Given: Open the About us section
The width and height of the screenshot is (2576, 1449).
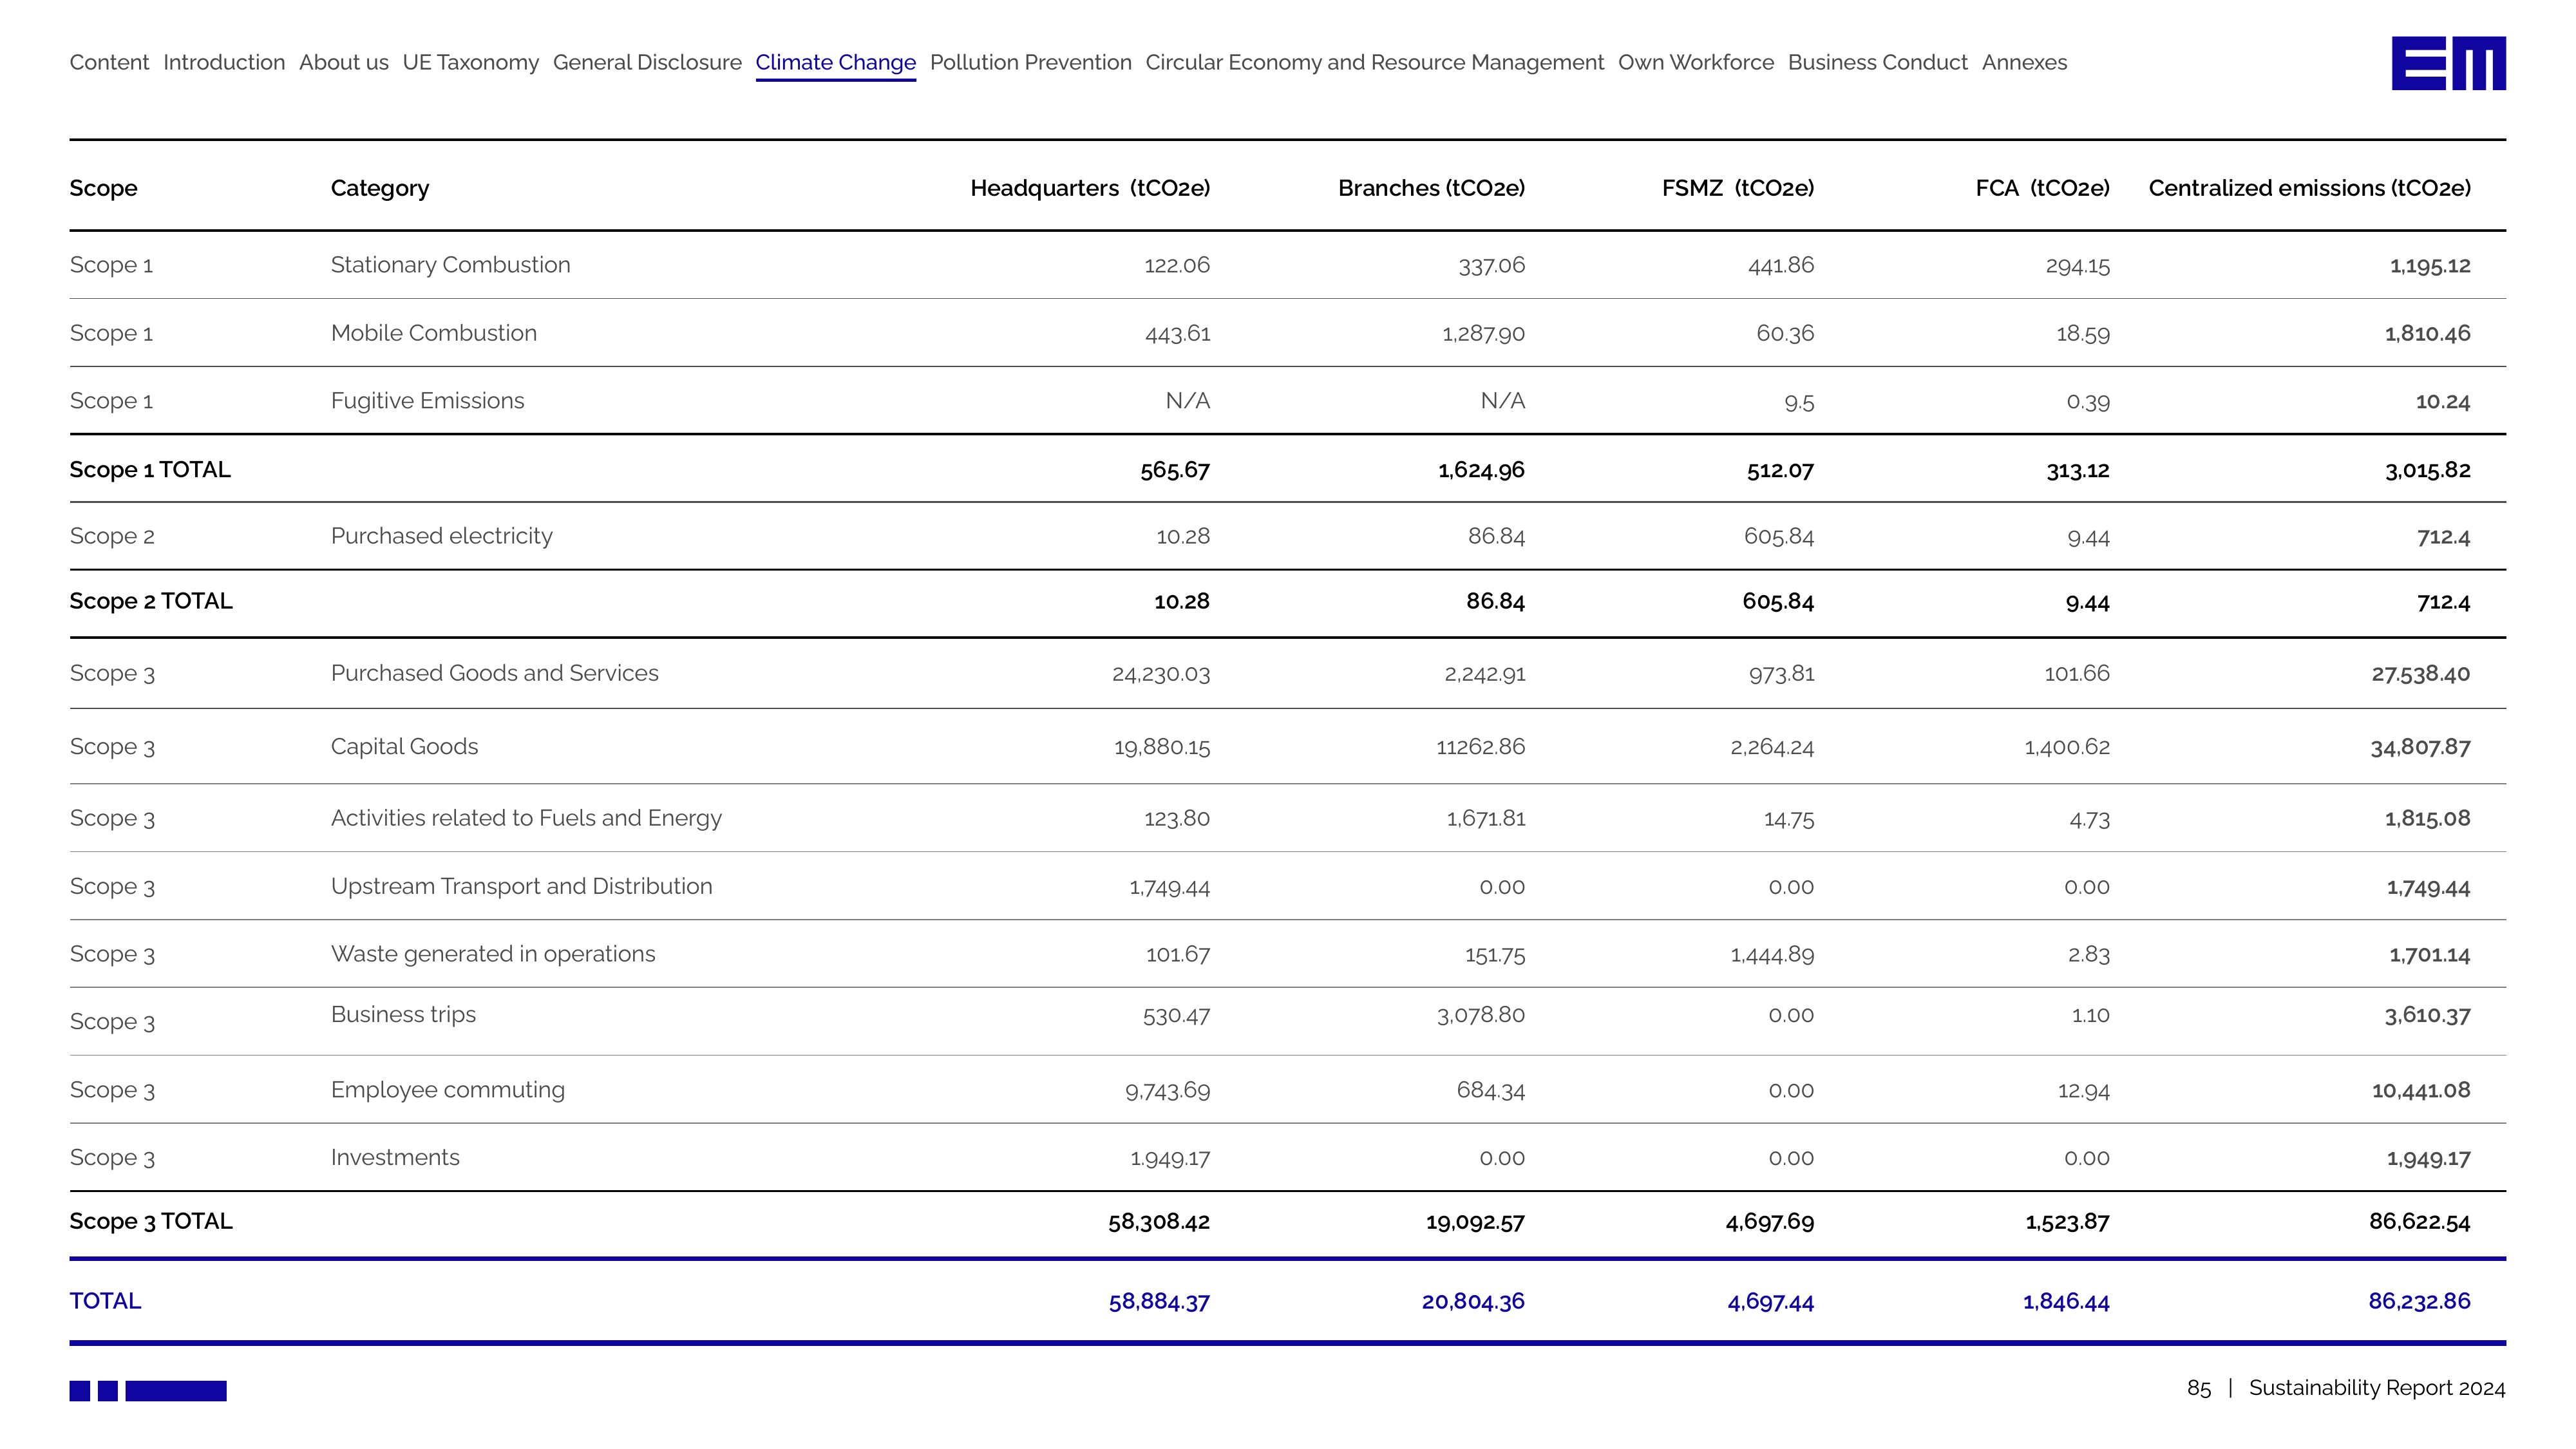Looking at the screenshot, I should [x=344, y=62].
